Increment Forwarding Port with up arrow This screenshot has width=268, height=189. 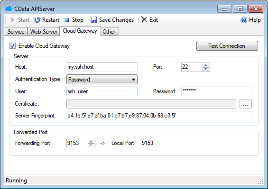coord(91,141)
